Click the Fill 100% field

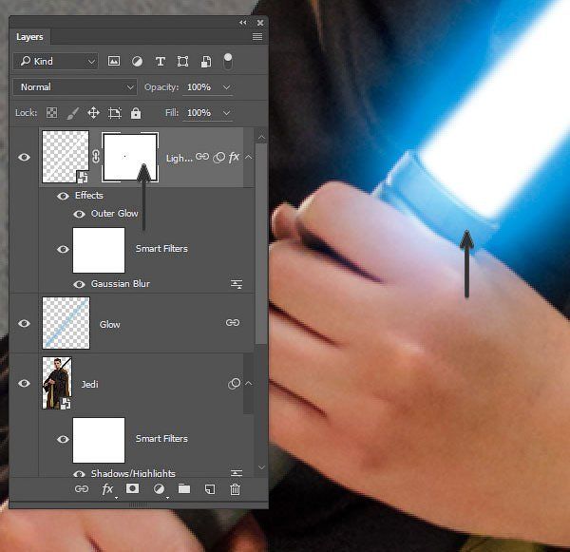[x=199, y=113]
